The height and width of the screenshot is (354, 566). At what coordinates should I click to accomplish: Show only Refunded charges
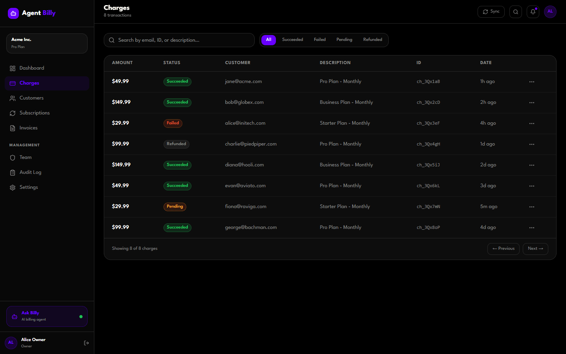tap(372, 40)
